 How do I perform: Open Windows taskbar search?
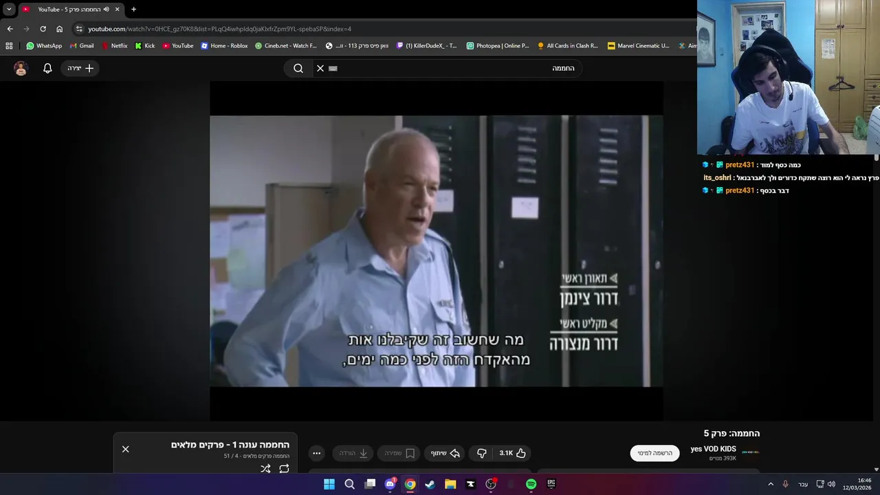point(349,484)
